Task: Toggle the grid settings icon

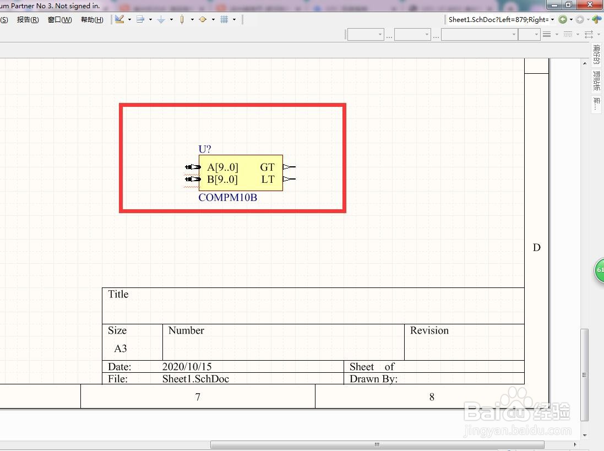Action: click(224, 19)
